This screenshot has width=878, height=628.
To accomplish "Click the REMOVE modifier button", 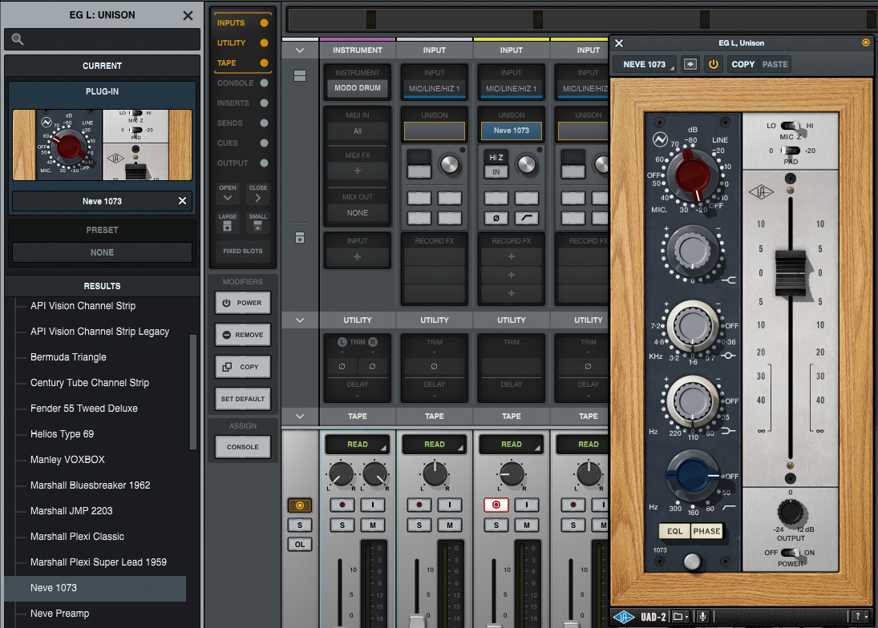I will [242, 335].
